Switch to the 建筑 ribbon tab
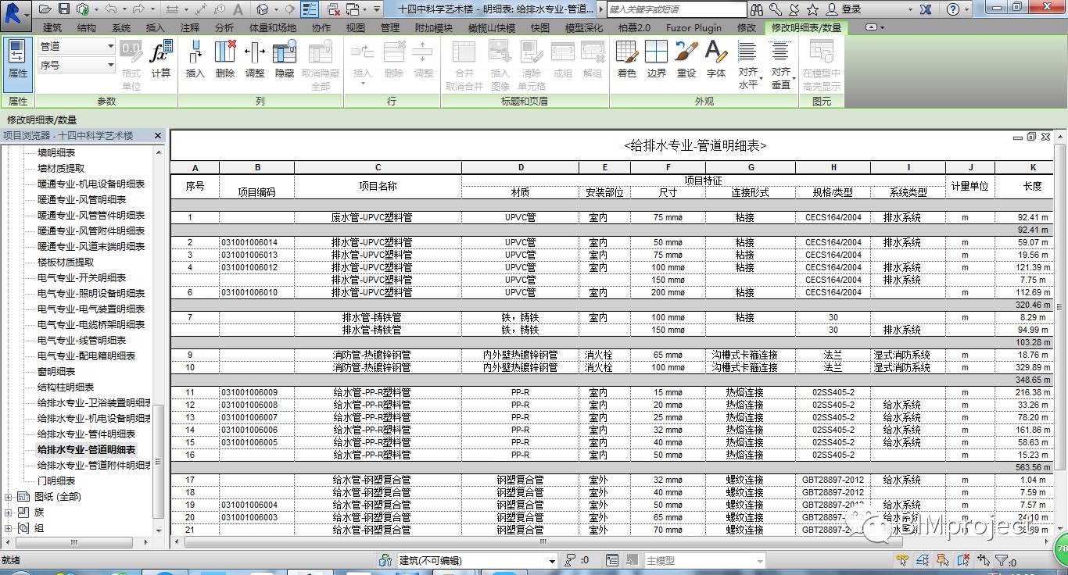1068x575 pixels. 52,27
